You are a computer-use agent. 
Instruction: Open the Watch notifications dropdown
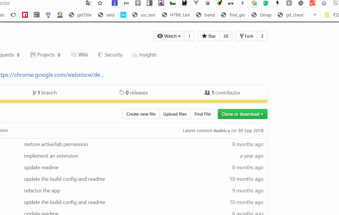[169, 36]
